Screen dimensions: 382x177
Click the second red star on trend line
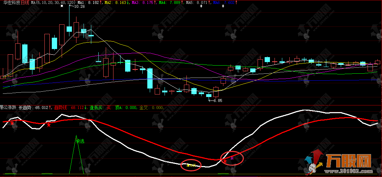49,125
